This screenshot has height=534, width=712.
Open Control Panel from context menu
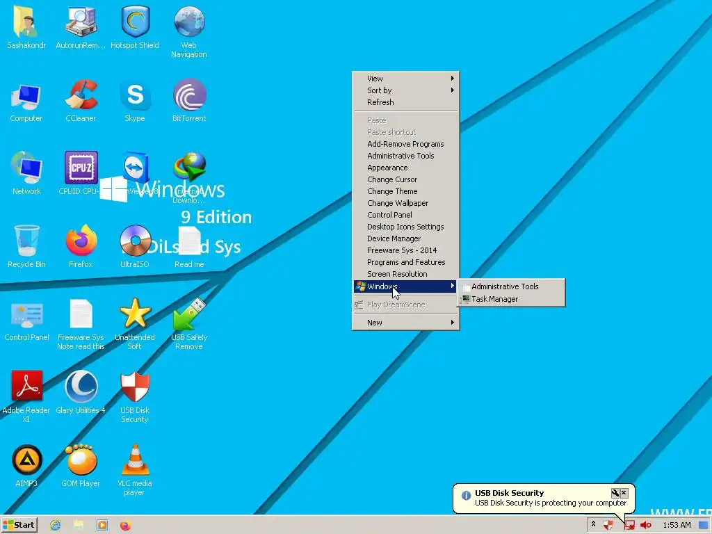(405, 215)
